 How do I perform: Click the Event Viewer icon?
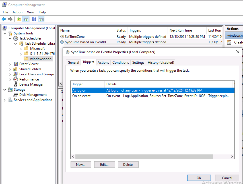point(15,64)
